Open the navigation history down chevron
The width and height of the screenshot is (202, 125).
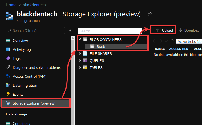click(166, 41)
